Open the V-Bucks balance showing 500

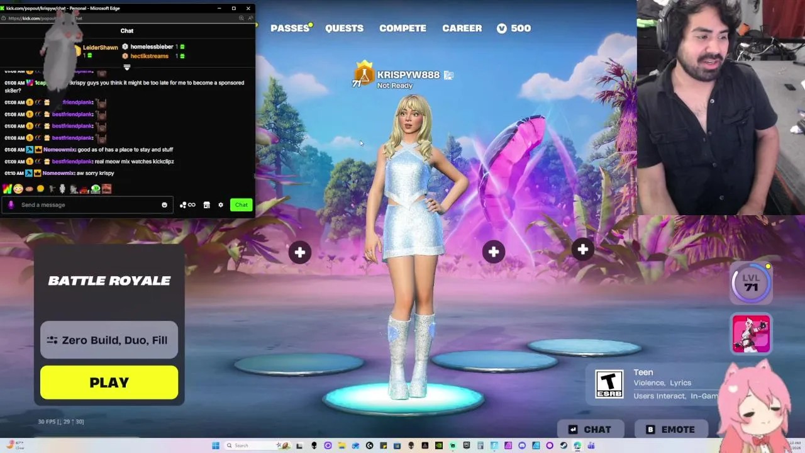pos(514,28)
